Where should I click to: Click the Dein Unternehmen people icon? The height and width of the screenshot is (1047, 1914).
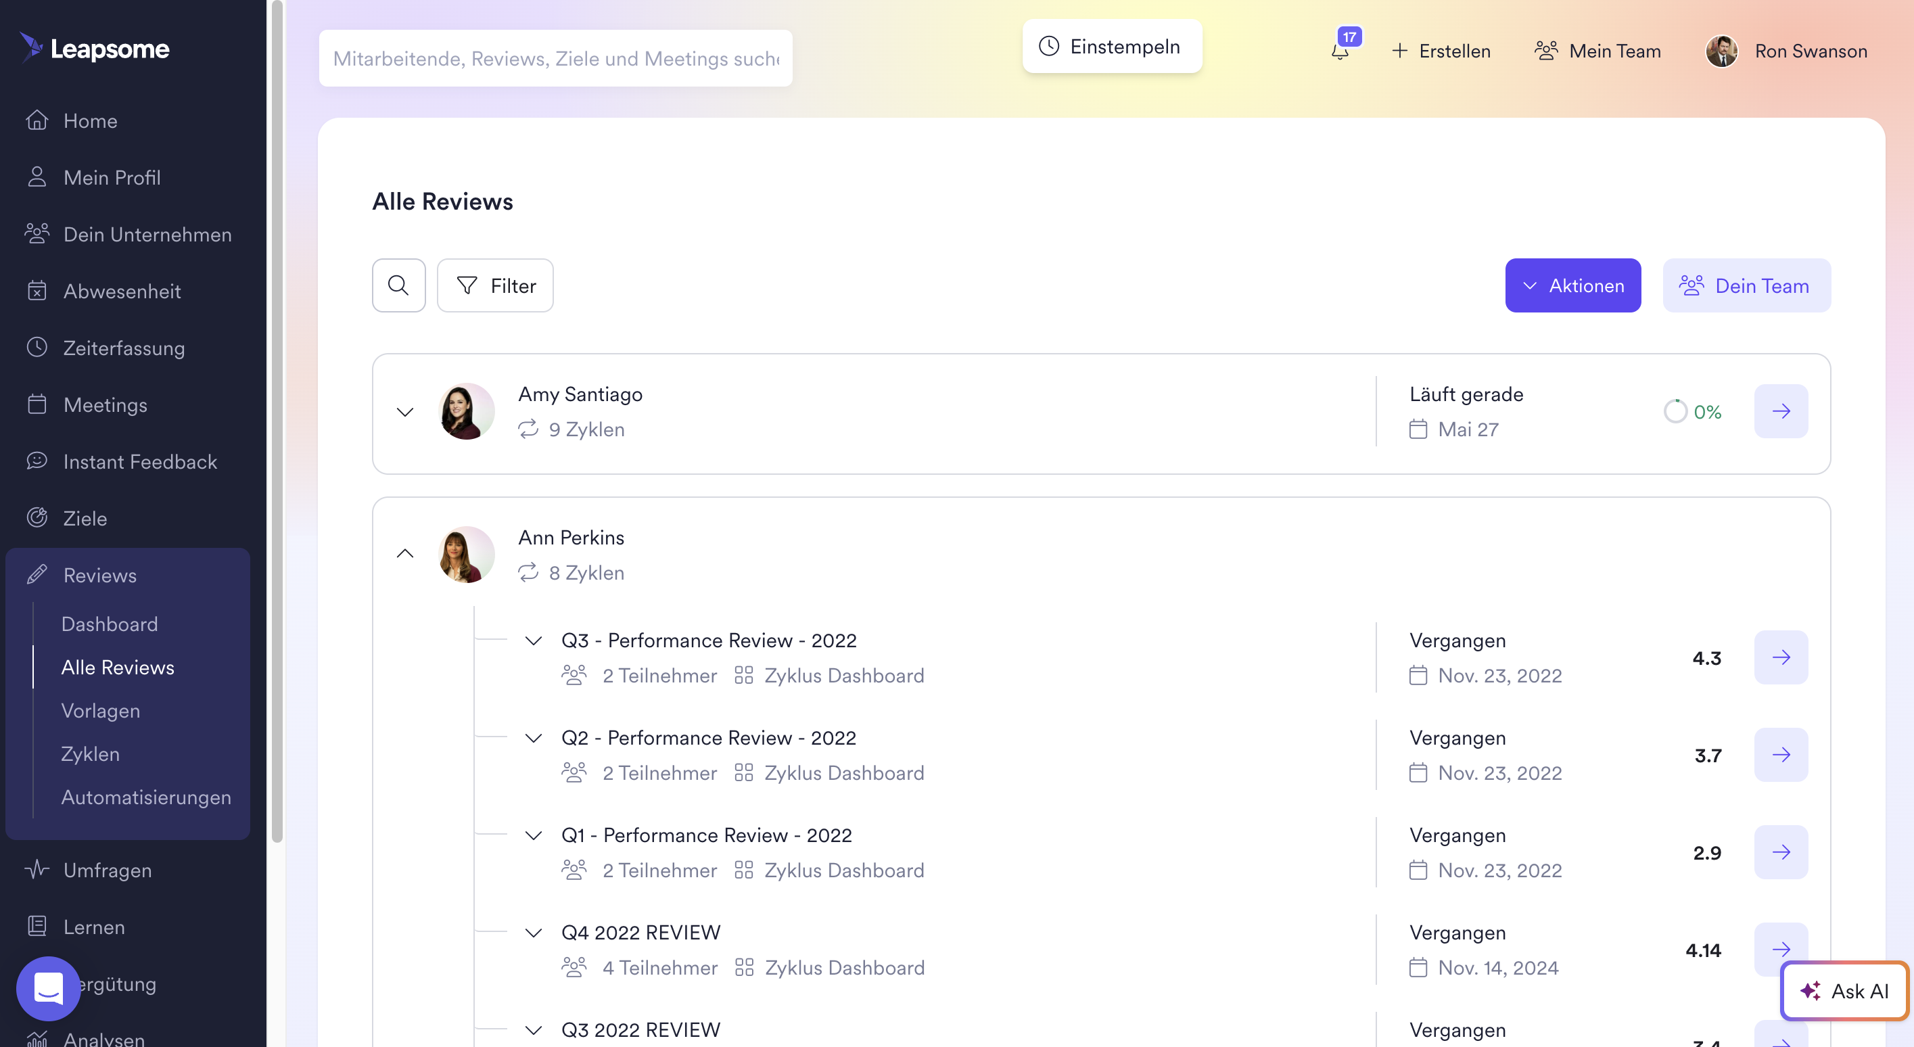[37, 234]
